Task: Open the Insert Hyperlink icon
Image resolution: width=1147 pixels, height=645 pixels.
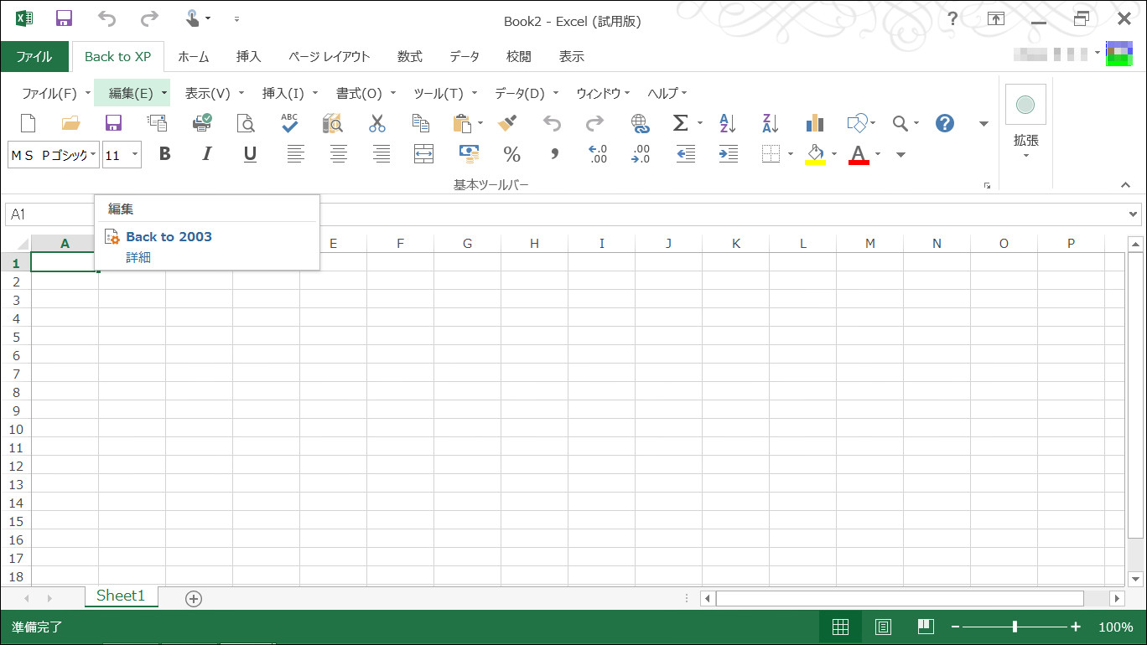Action: coord(640,123)
